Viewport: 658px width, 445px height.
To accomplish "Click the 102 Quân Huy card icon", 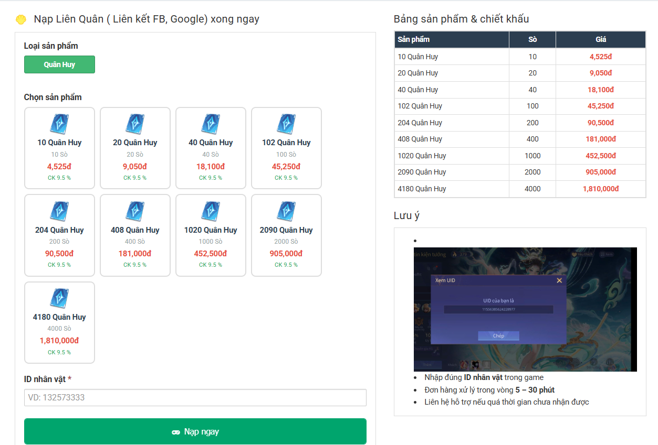I will point(286,124).
